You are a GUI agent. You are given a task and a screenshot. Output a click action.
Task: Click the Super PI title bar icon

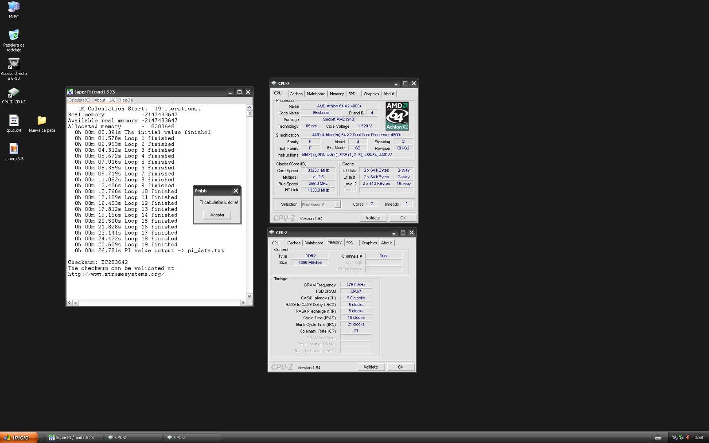tap(70, 92)
